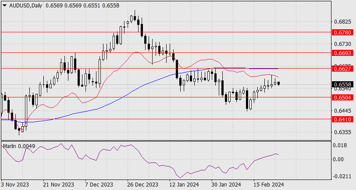This screenshot has height=190, width=356.
Task: Open the chart menu triangle beside AUDUSD
Action: click(x=4, y=6)
